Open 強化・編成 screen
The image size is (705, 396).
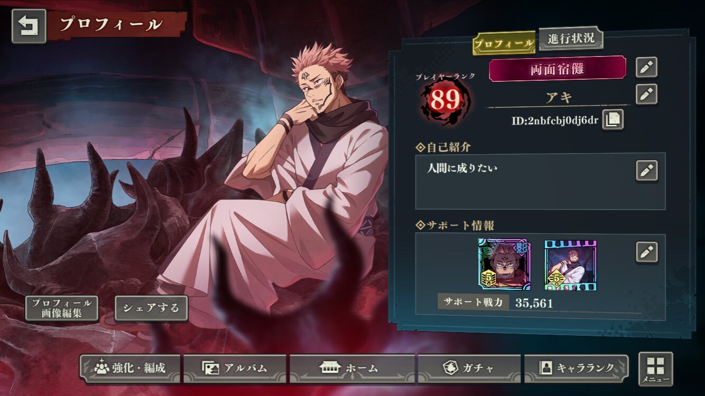130,368
